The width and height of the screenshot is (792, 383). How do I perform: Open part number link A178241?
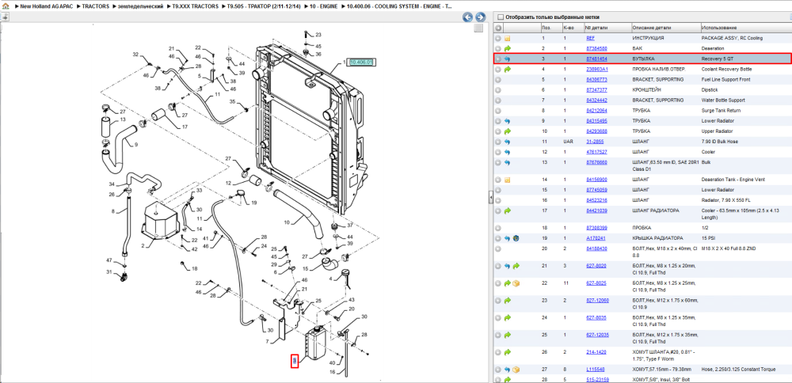point(595,238)
